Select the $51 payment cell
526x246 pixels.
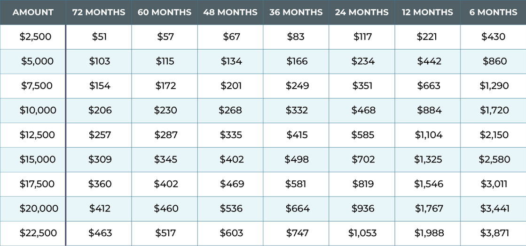coord(99,37)
